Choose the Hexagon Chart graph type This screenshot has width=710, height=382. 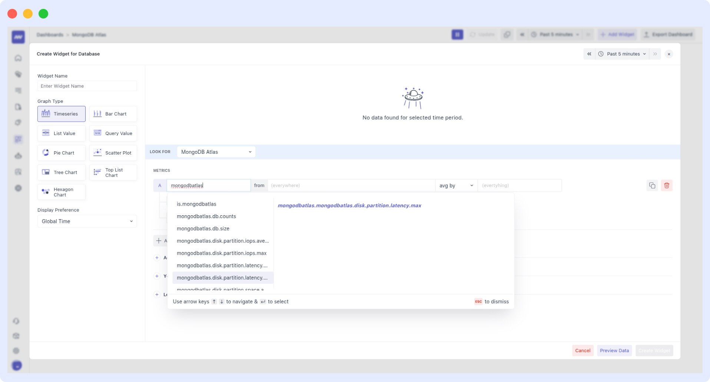(x=61, y=192)
